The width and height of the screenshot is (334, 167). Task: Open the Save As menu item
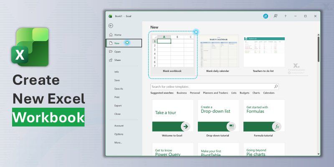tap(119, 89)
